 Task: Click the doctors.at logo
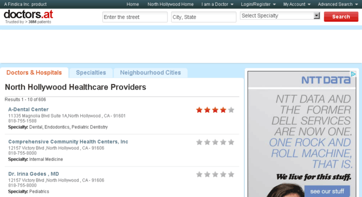click(28, 14)
